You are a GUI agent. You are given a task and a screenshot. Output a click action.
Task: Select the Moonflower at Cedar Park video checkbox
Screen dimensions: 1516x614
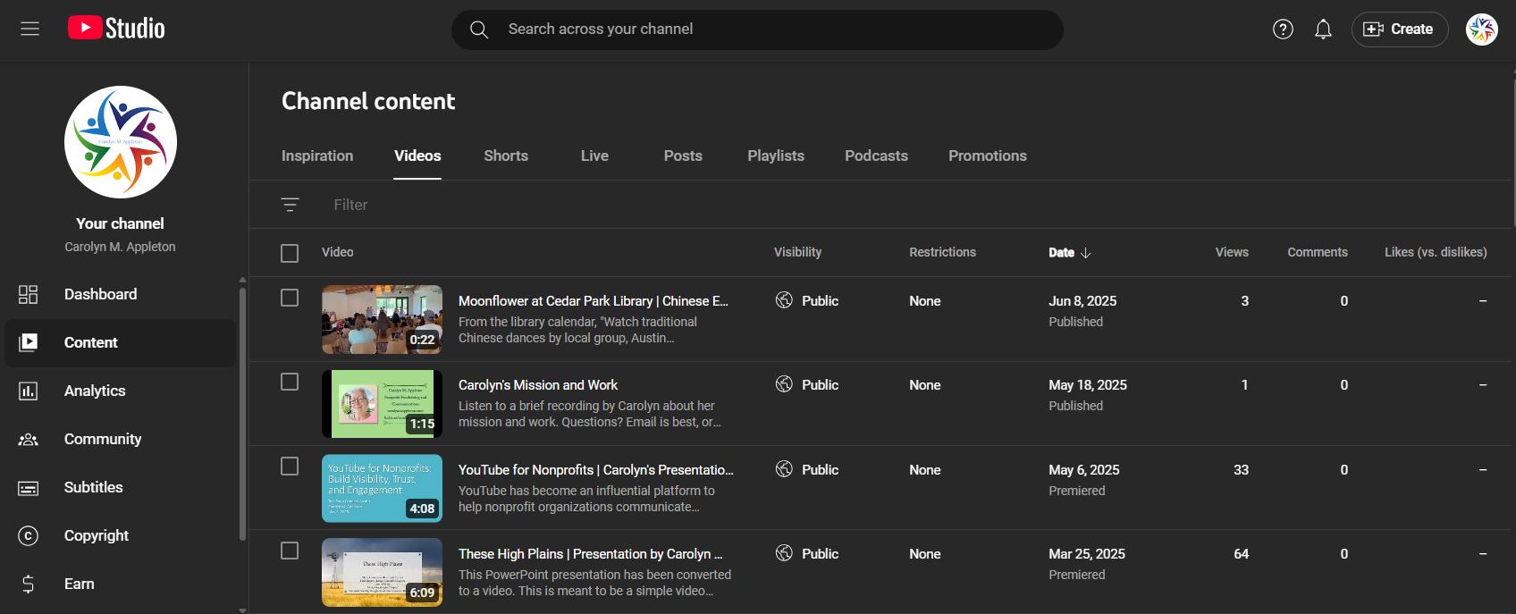[x=290, y=298]
